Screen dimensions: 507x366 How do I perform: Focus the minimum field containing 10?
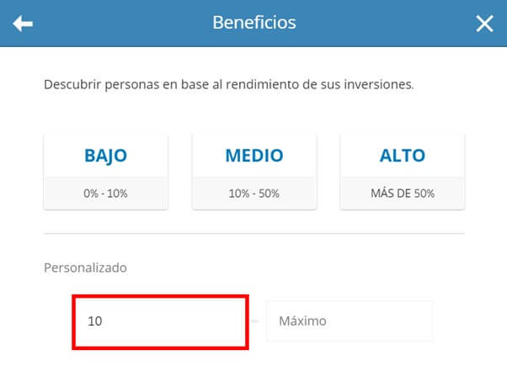160,321
